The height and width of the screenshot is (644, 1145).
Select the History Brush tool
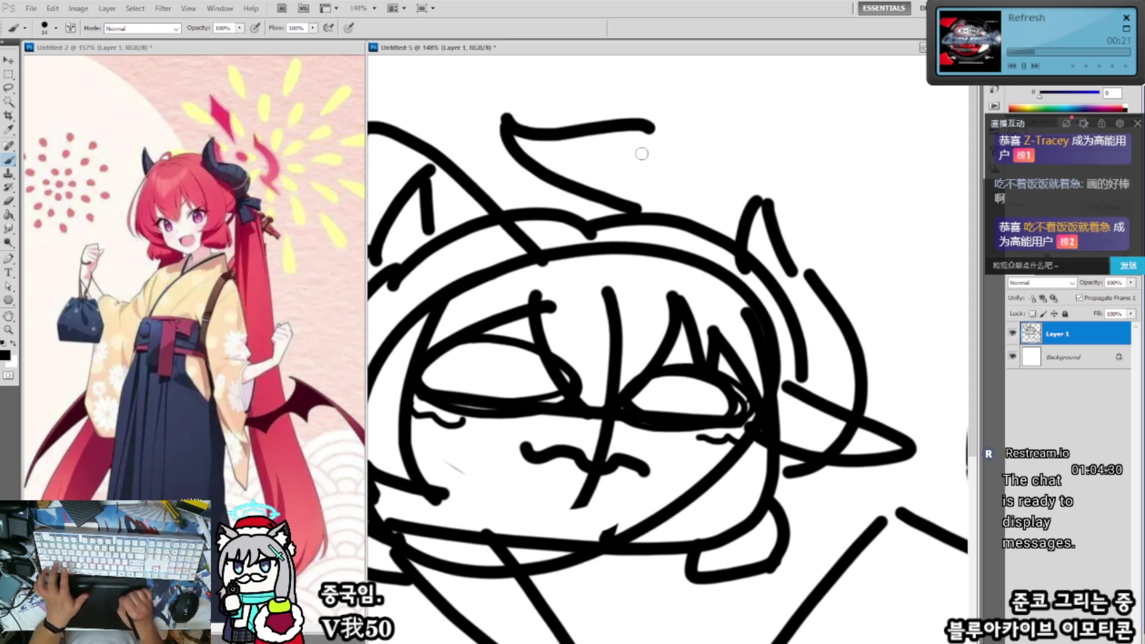8,187
